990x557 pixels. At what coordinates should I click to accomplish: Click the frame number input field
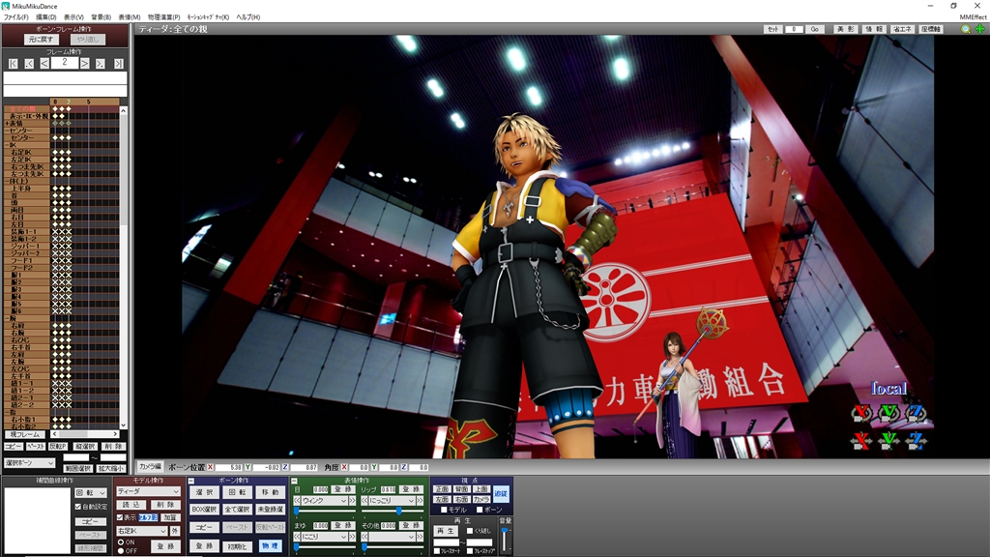65,63
